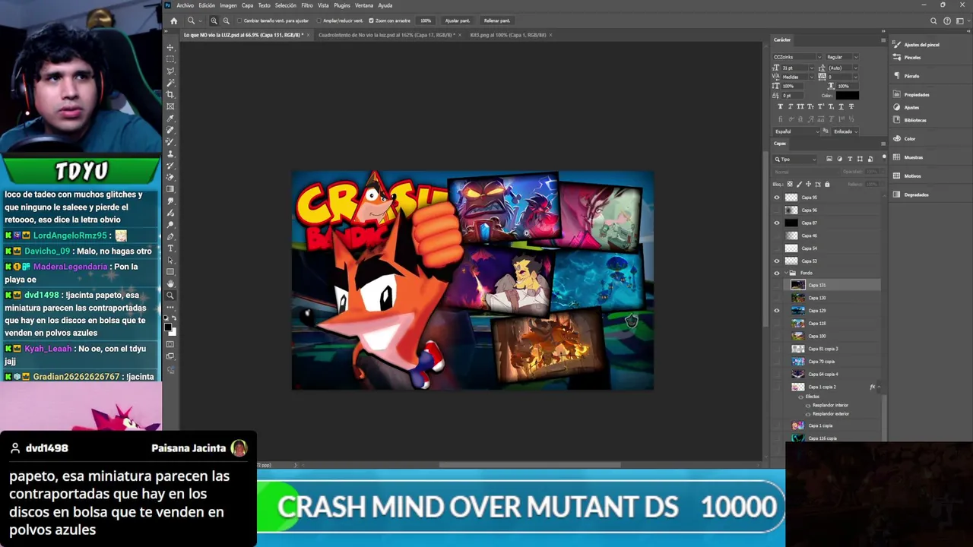The height and width of the screenshot is (547, 973).
Task: Enable Ampliar/reducir vent. checkbox
Action: pos(319,21)
